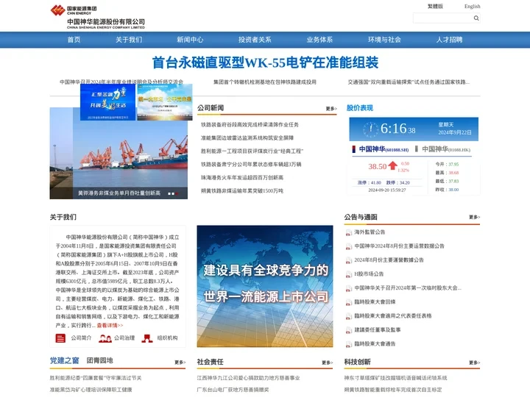Click PDF icon beside 中国神华2024年8月份主要运营数据公告
The width and height of the screenshot is (530, 397).
pos(348,246)
